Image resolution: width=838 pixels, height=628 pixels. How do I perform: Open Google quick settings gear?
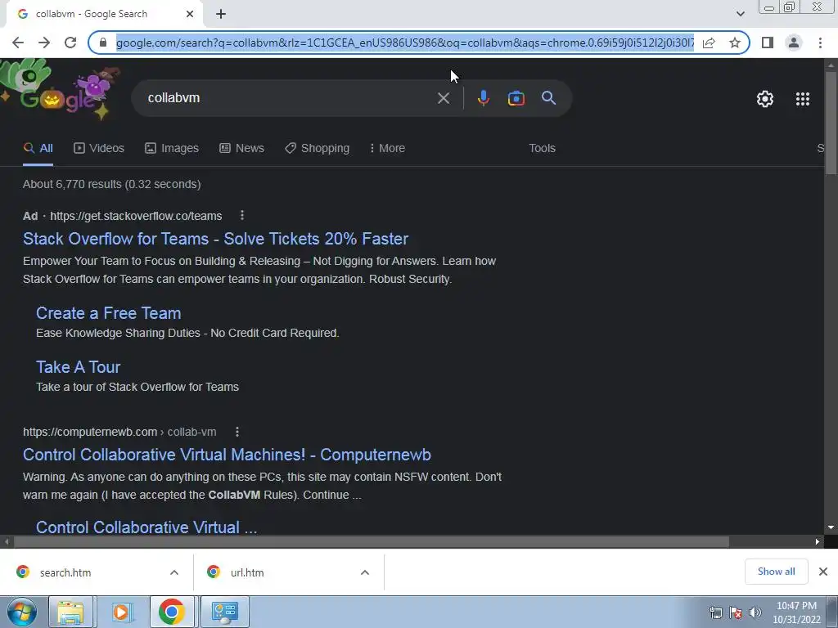coord(765,99)
